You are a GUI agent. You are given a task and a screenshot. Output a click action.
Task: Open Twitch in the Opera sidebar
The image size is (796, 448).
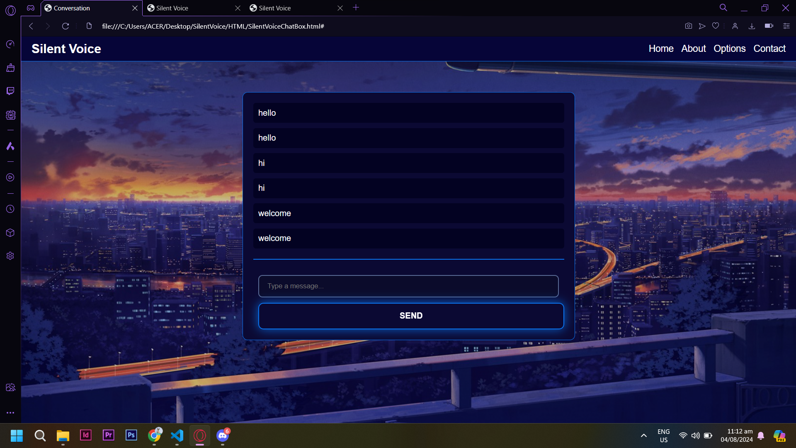(x=10, y=91)
